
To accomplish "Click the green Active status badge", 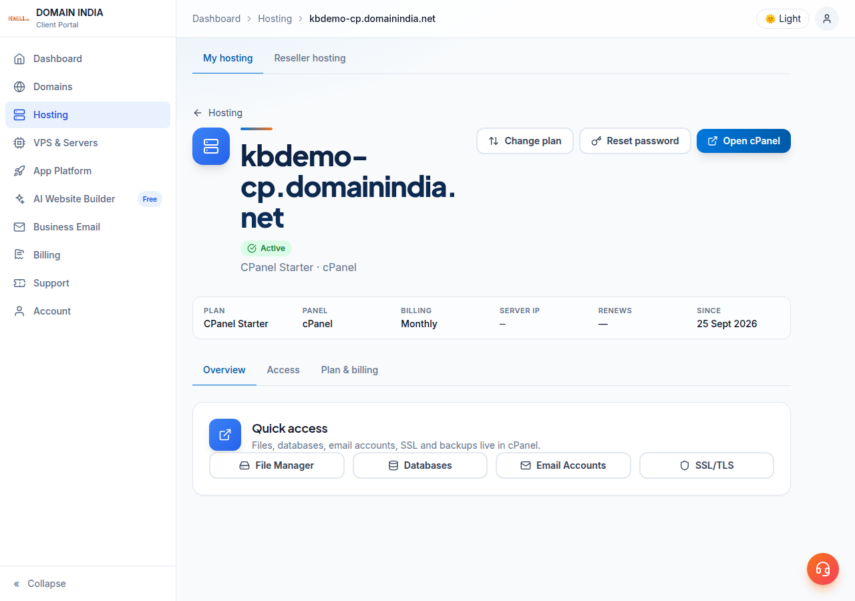I will tap(266, 248).
